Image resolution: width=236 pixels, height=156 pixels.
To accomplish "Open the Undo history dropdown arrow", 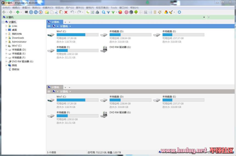I will pos(75,12).
